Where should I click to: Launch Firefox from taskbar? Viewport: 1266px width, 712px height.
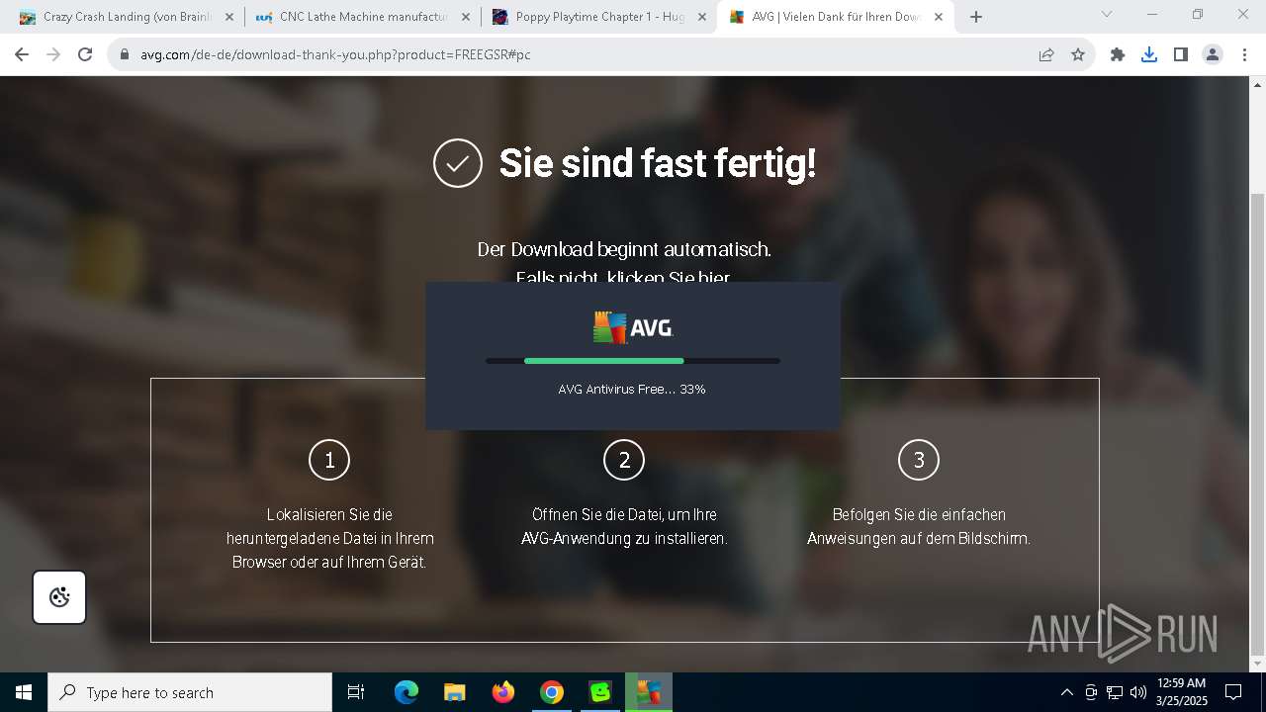click(x=503, y=692)
